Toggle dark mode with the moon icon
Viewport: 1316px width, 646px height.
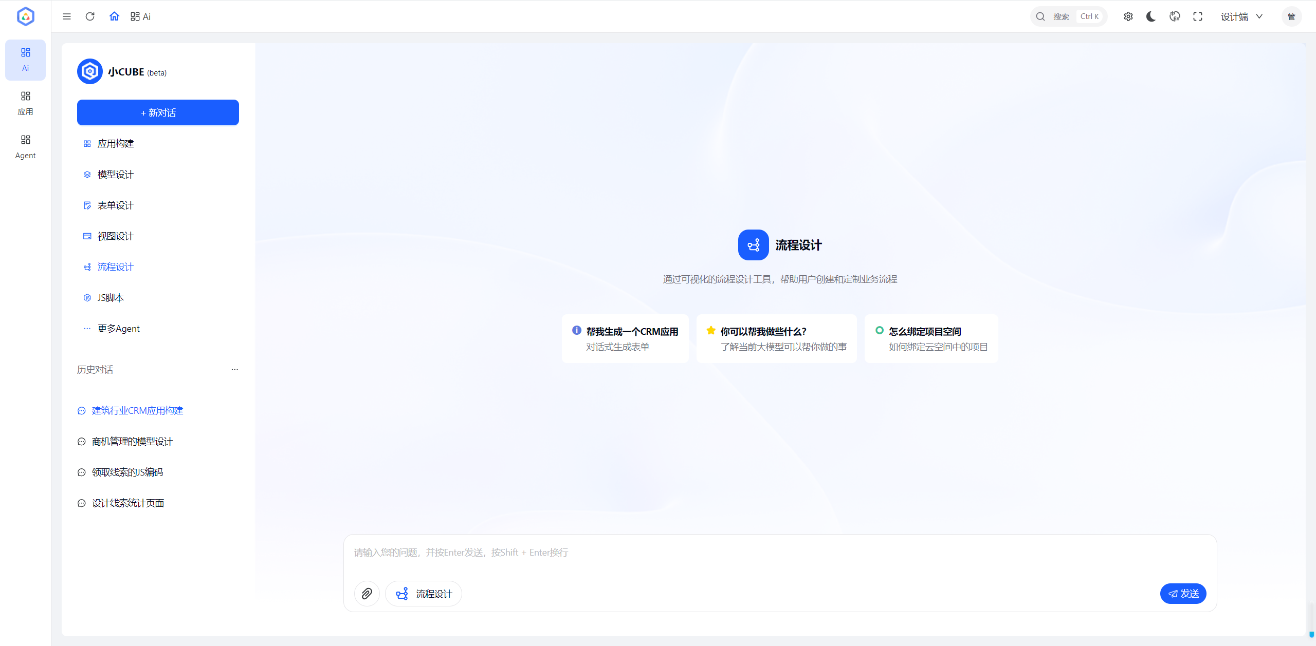tap(1150, 16)
